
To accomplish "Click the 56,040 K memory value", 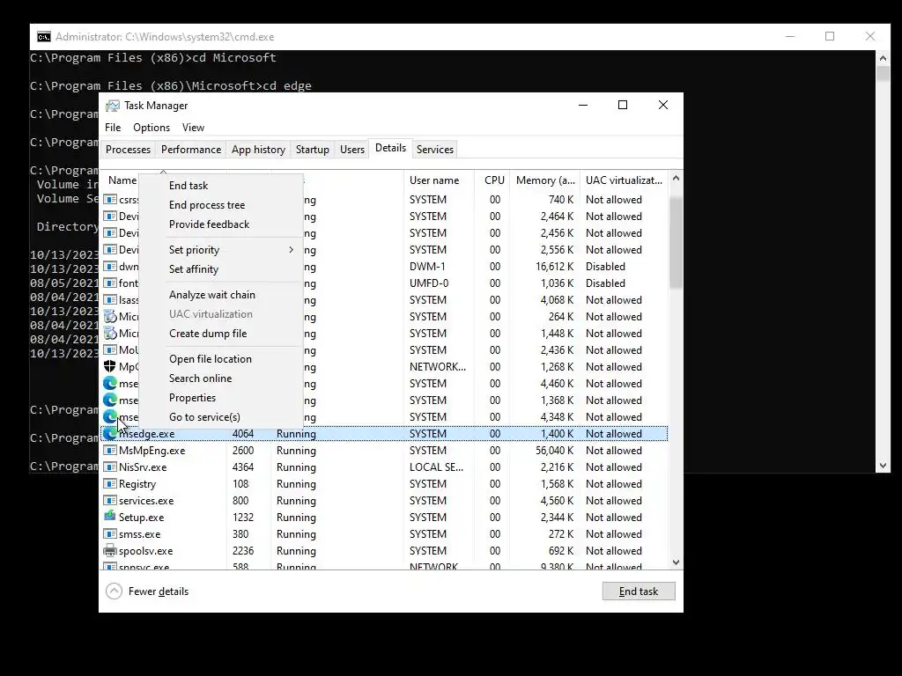I will [555, 451].
